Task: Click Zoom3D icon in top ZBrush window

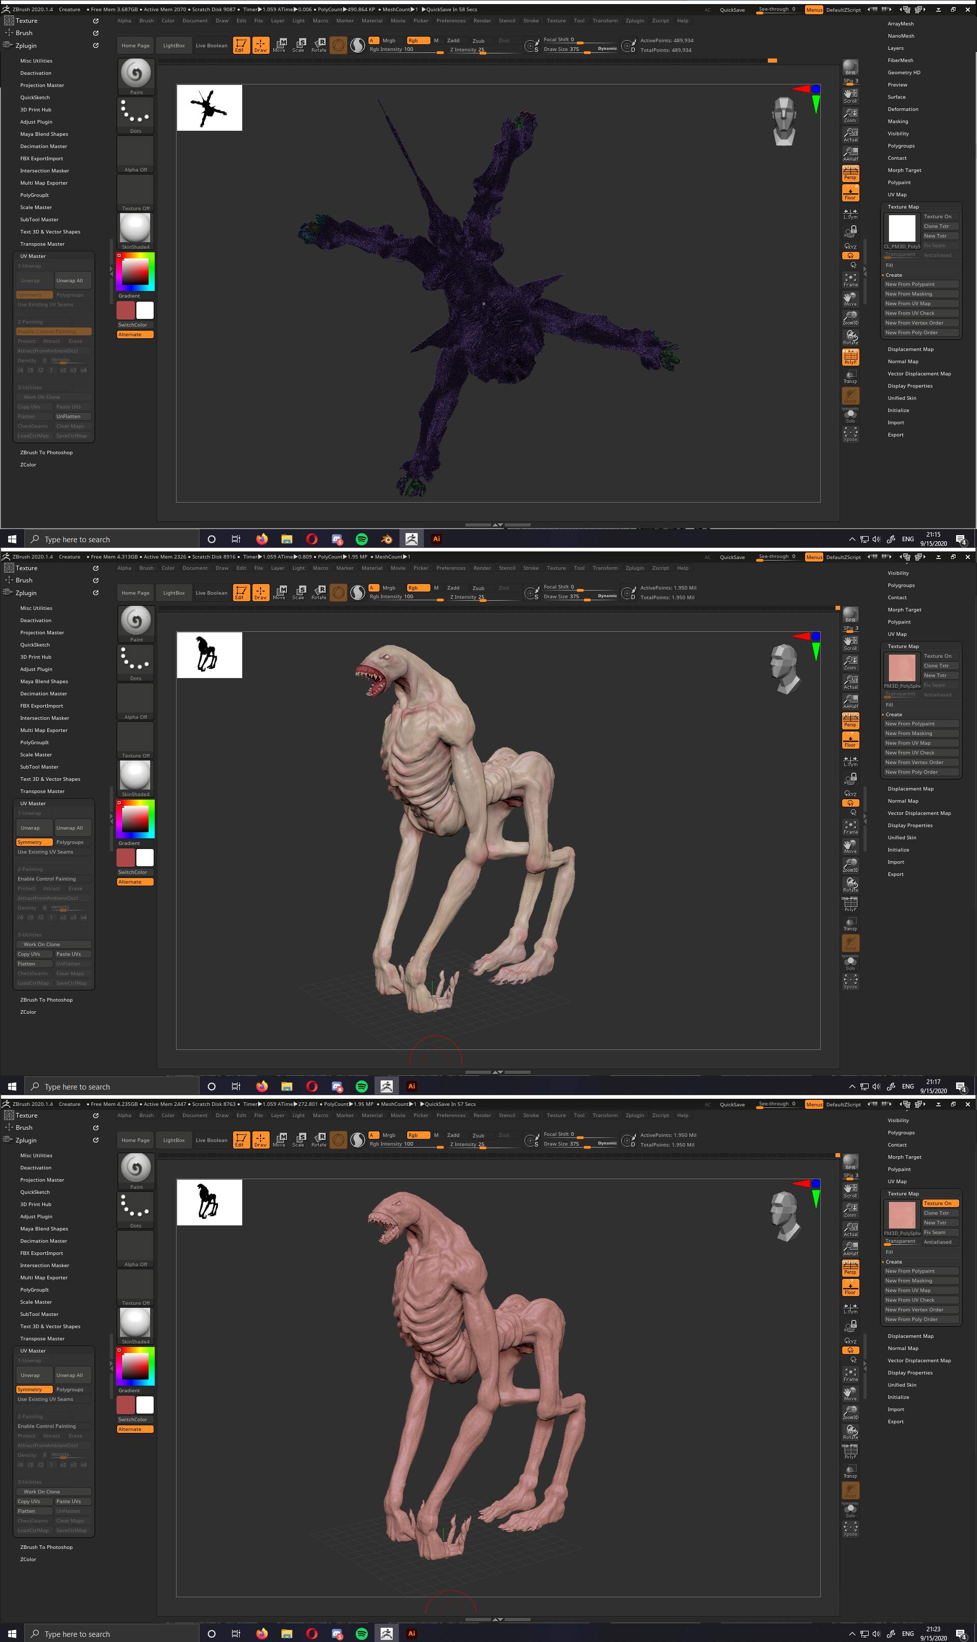Action: point(850,317)
